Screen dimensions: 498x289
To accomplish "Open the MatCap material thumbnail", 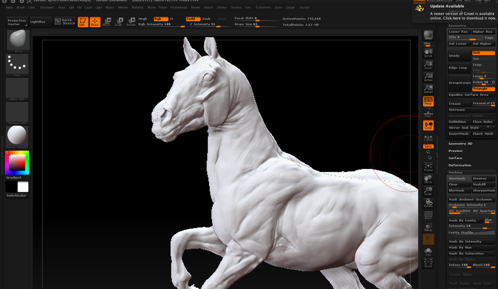I will 17,136.
